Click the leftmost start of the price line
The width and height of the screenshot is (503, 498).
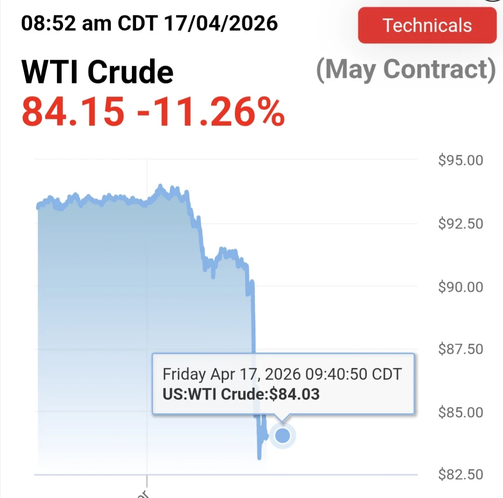click(x=38, y=207)
